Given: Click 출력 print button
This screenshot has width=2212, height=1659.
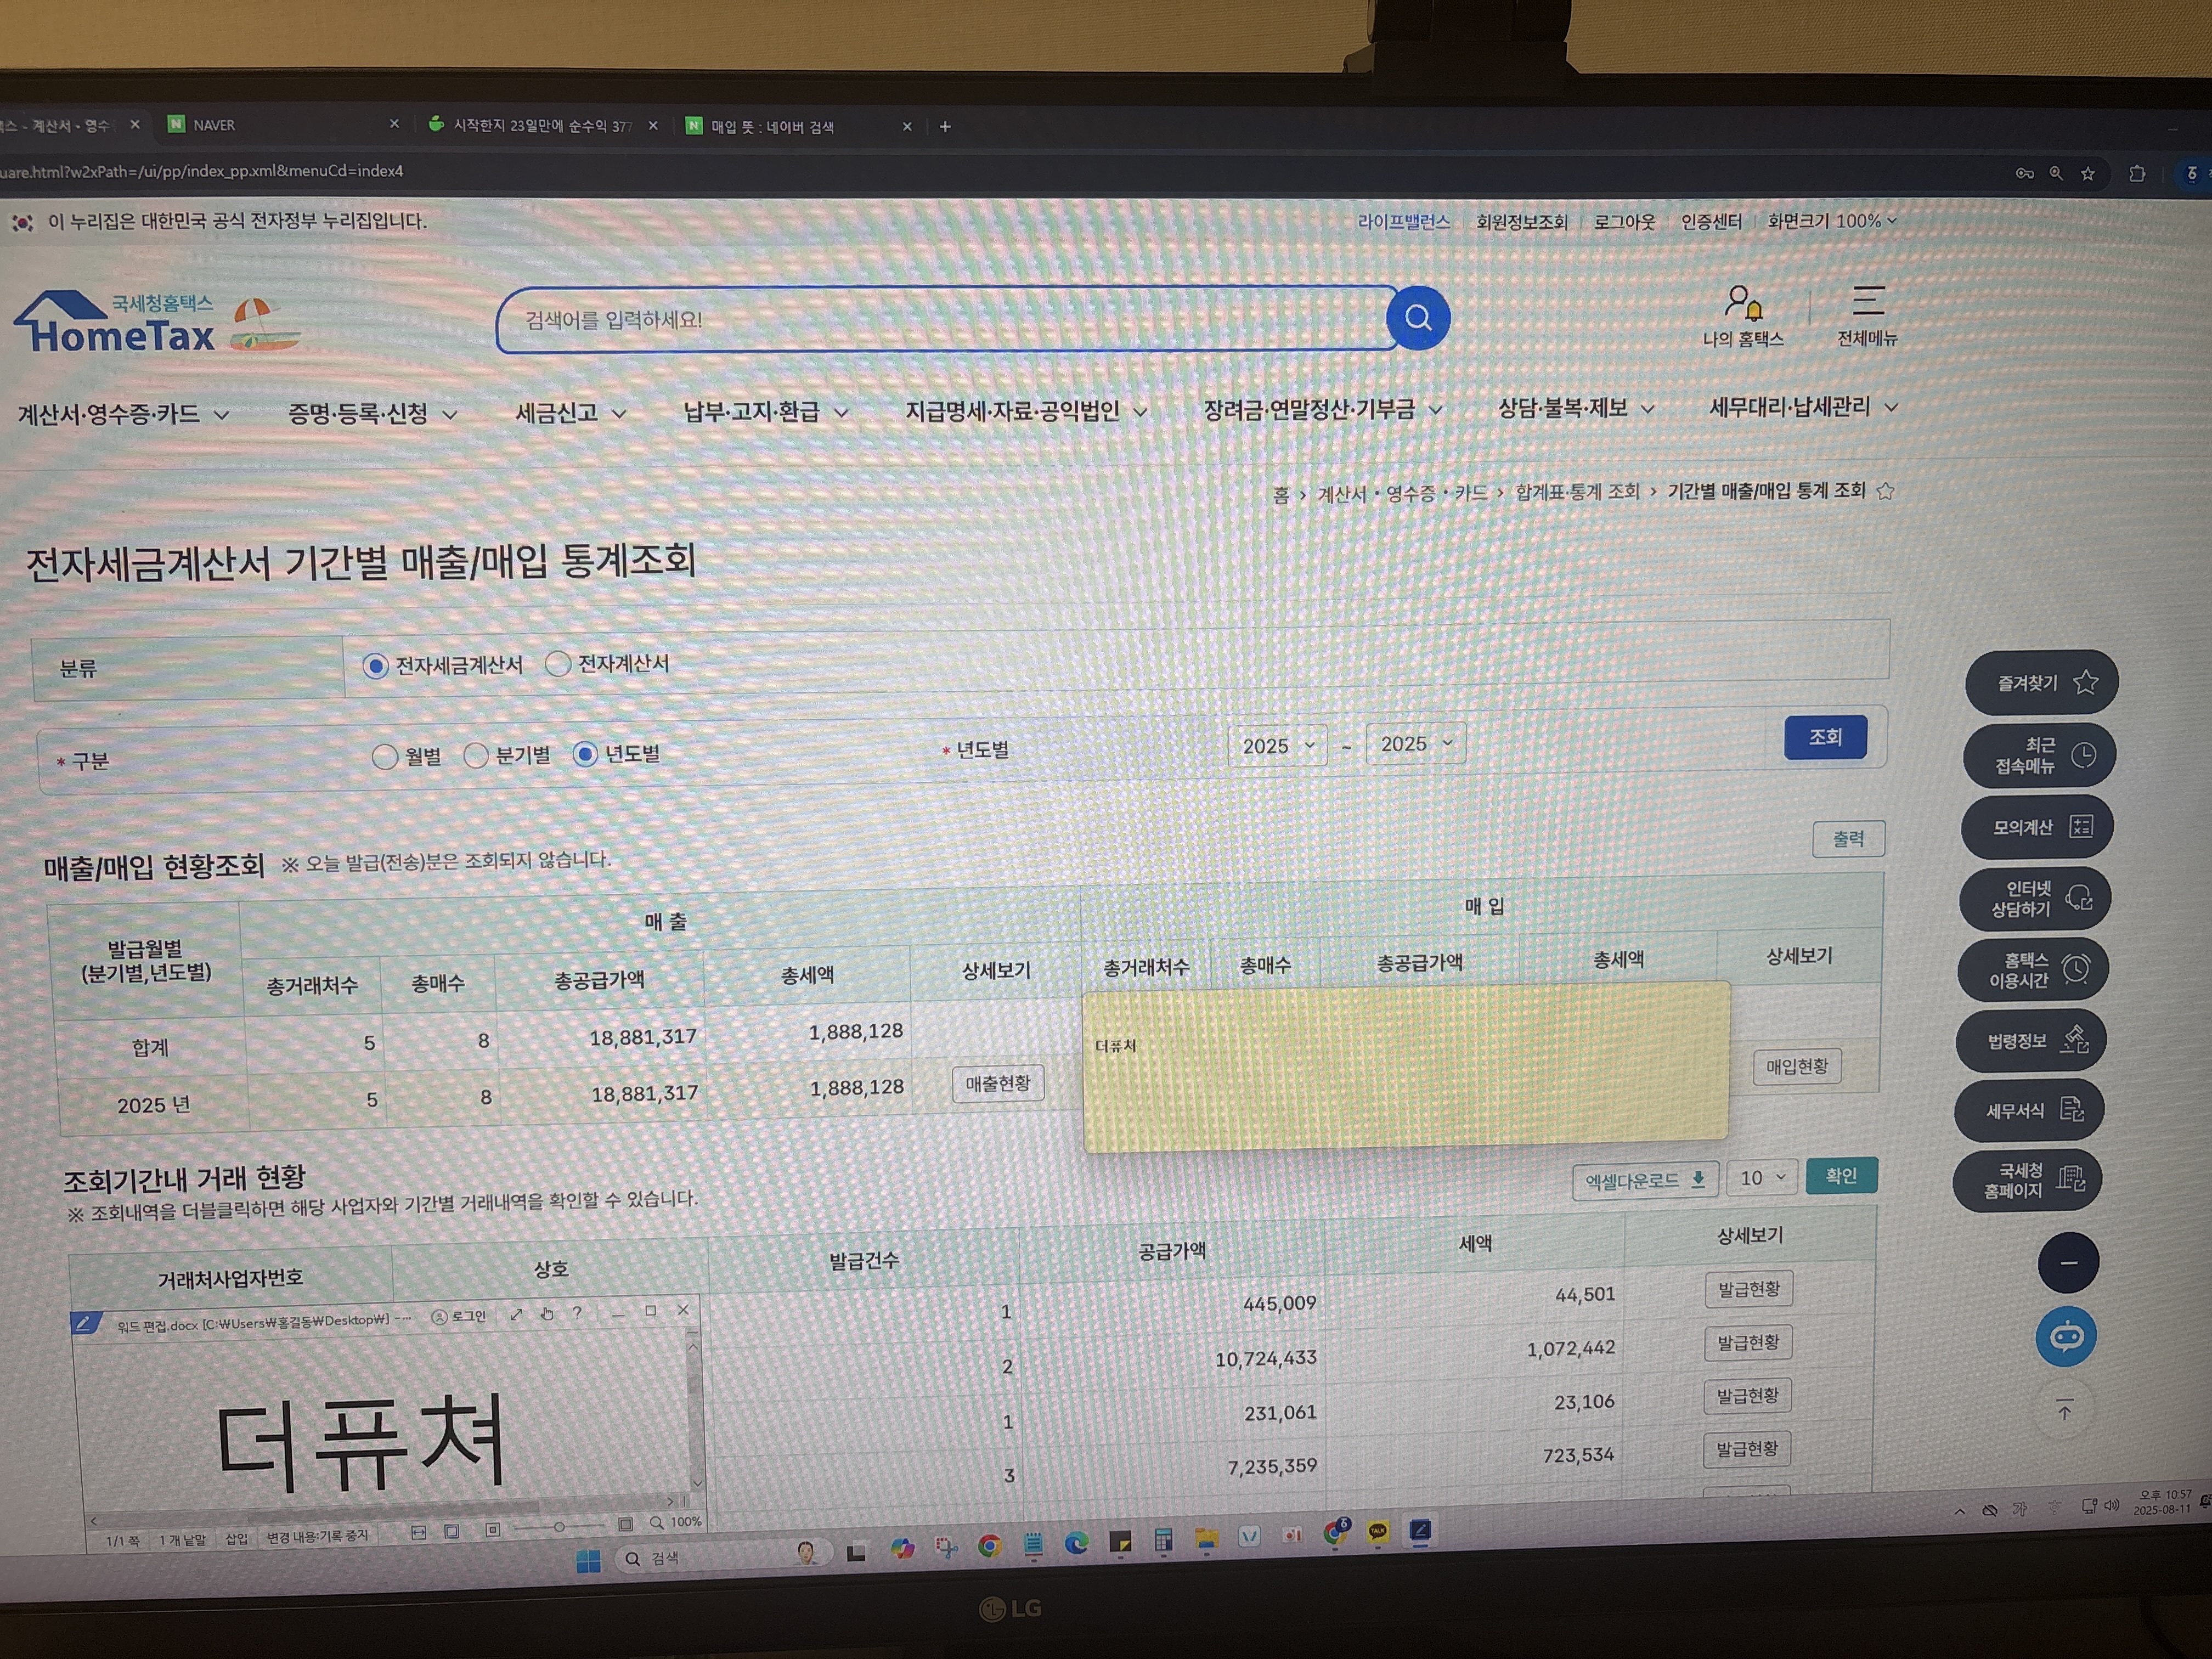Looking at the screenshot, I should click(x=1848, y=839).
